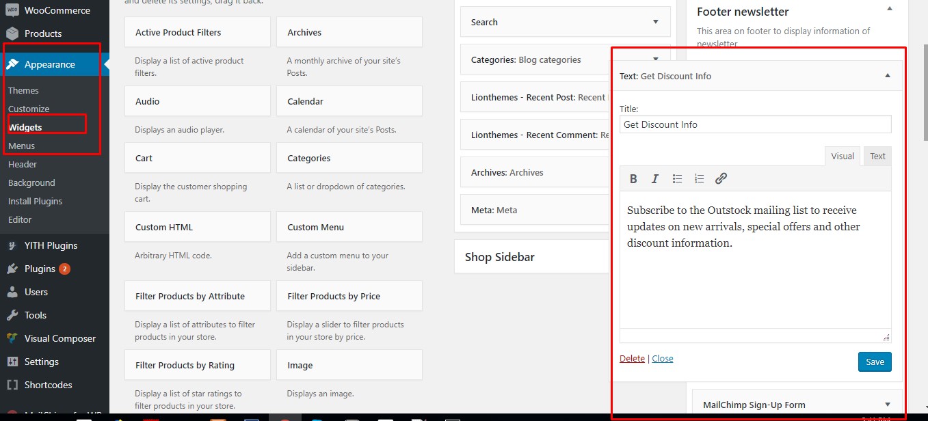Image resolution: width=928 pixels, height=421 pixels.
Task: Collapse the Get Discount Info text widget
Action: click(888, 76)
